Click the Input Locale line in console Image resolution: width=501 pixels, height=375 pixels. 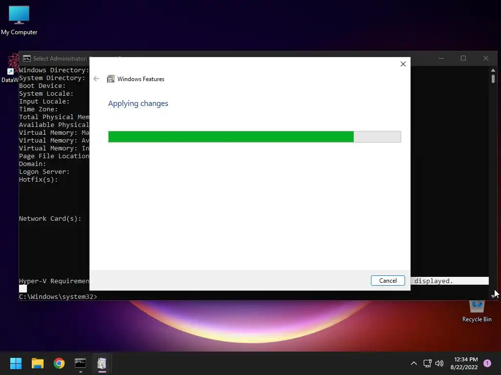(x=44, y=102)
